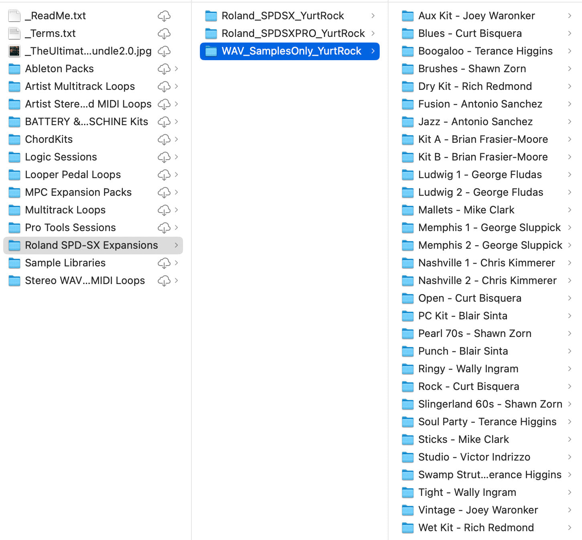Click the folder icon of Ableton Packs
This screenshot has width=582, height=540.
pyautogui.click(x=14, y=69)
